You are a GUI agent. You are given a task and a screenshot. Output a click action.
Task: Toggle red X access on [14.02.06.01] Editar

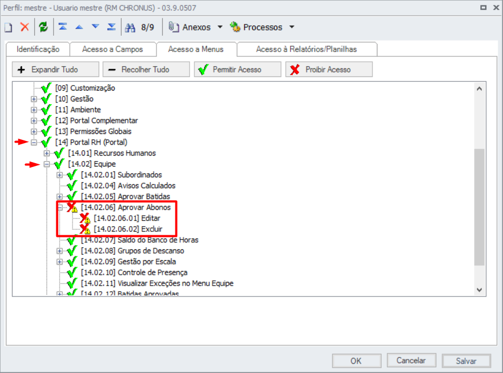(x=85, y=218)
